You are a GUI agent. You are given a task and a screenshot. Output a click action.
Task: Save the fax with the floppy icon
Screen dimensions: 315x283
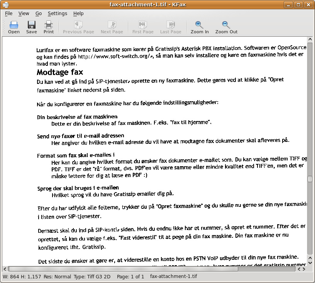tap(32, 27)
